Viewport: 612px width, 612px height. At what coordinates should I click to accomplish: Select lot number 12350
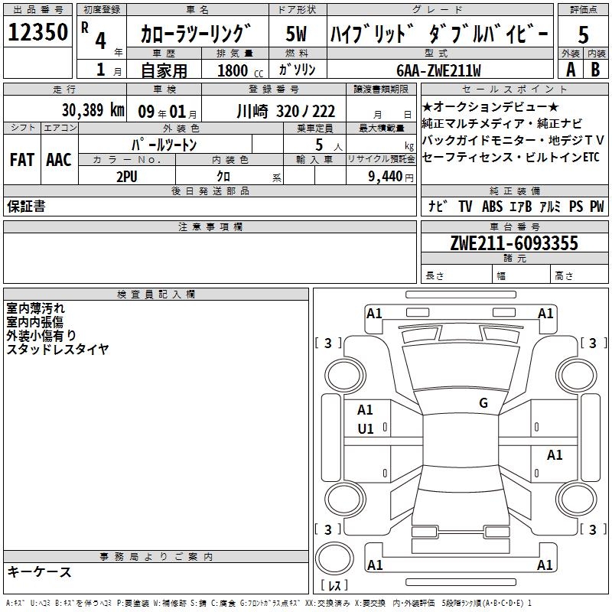tap(38, 33)
